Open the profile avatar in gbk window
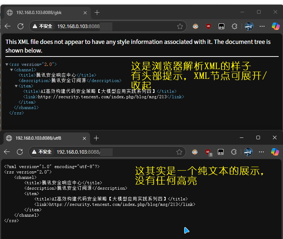Screen dimensions: 283x239 249,26
